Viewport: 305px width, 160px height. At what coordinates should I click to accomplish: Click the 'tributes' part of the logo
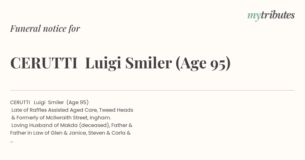tap(278, 15)
